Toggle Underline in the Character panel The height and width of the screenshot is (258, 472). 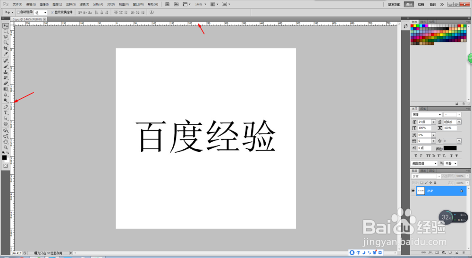coord(451,155)
